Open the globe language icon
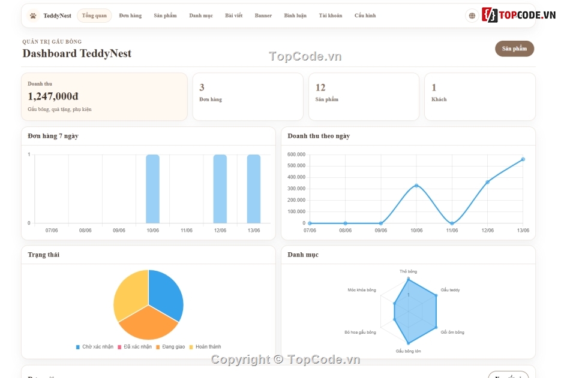 click(472, 16)
